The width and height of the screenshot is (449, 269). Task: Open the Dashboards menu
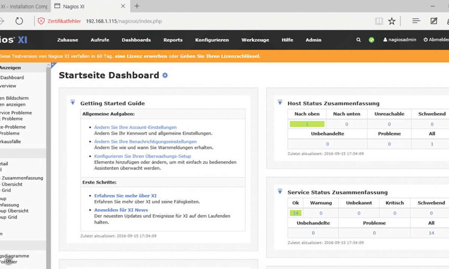click(x=136, y=40)
